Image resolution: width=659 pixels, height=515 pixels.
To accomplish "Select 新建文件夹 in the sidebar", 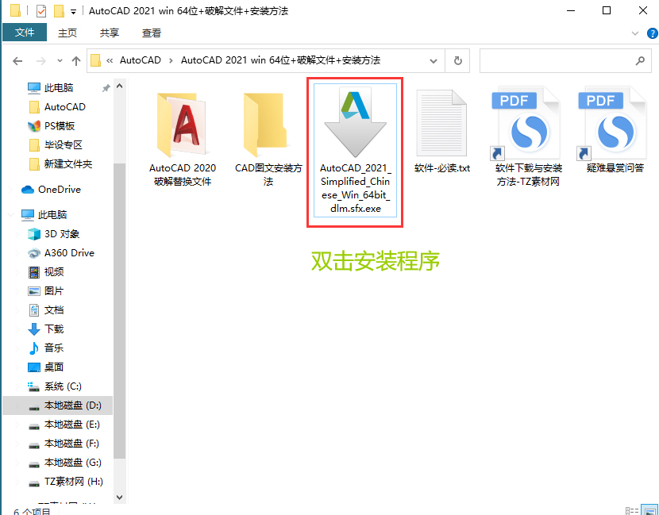I will tap(67, 163).
